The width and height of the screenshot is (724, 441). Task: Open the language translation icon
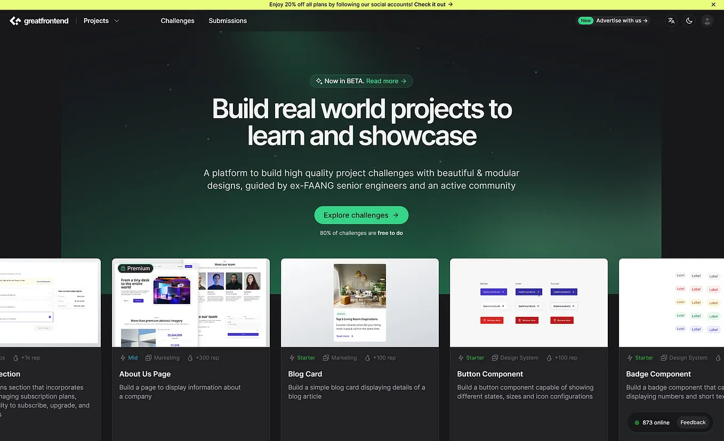(671, 21)
